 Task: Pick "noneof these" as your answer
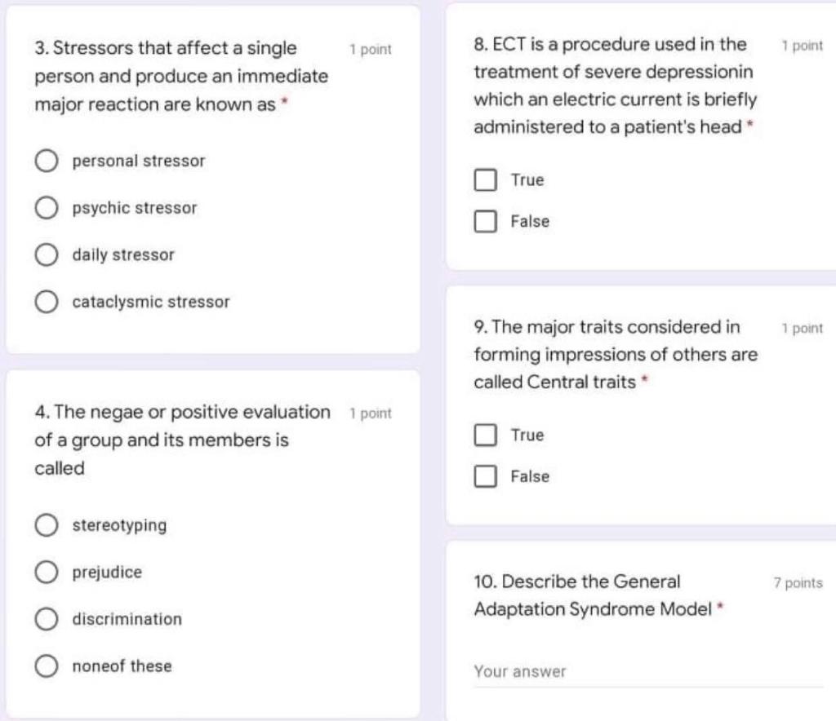click(x=47, y=666)
